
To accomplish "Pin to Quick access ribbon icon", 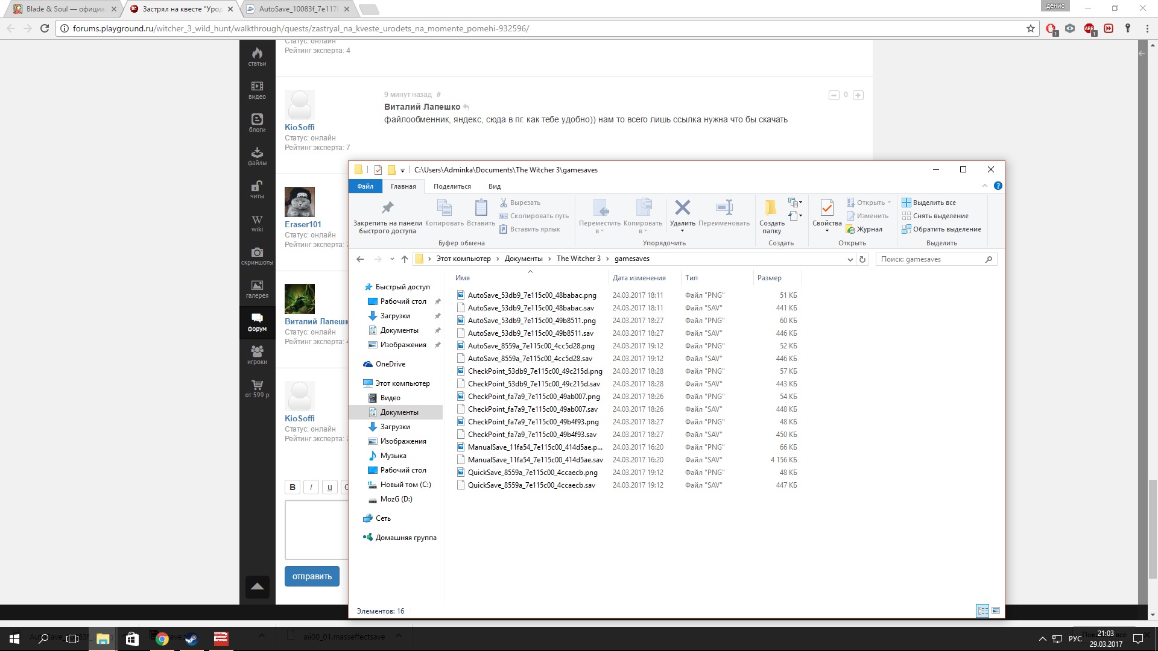I will [x=387, y=207].
